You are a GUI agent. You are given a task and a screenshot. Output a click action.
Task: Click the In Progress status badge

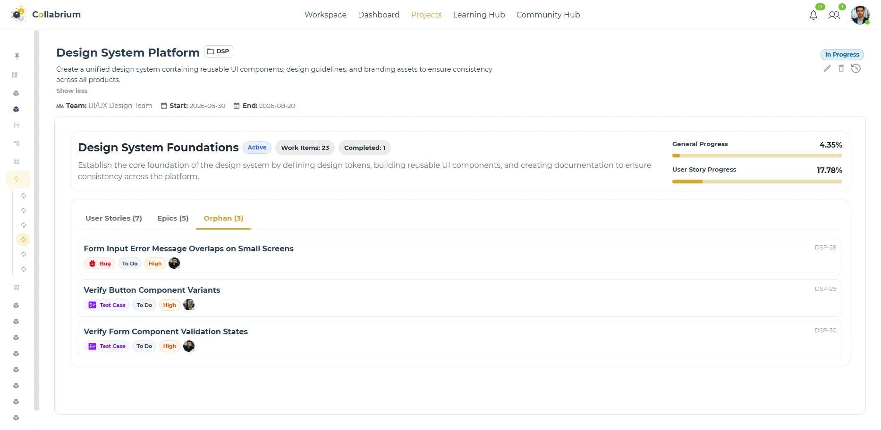point(842,55)
